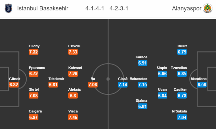This screenshot has height=129, width=216.
Task: Click goalkeeper Günok's 6.82 rating
Action: coord(14,85)
